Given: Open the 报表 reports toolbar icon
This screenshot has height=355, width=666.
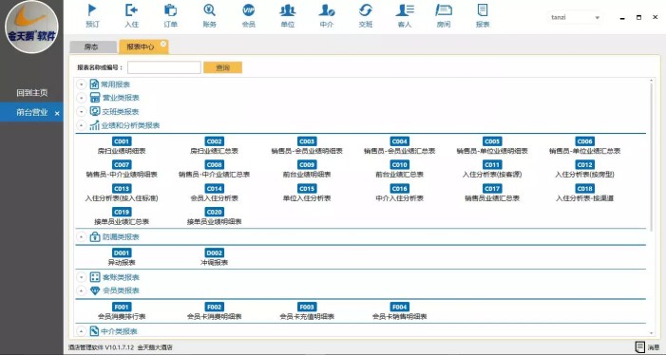Looking at the screenshot, I should point(483,16).
